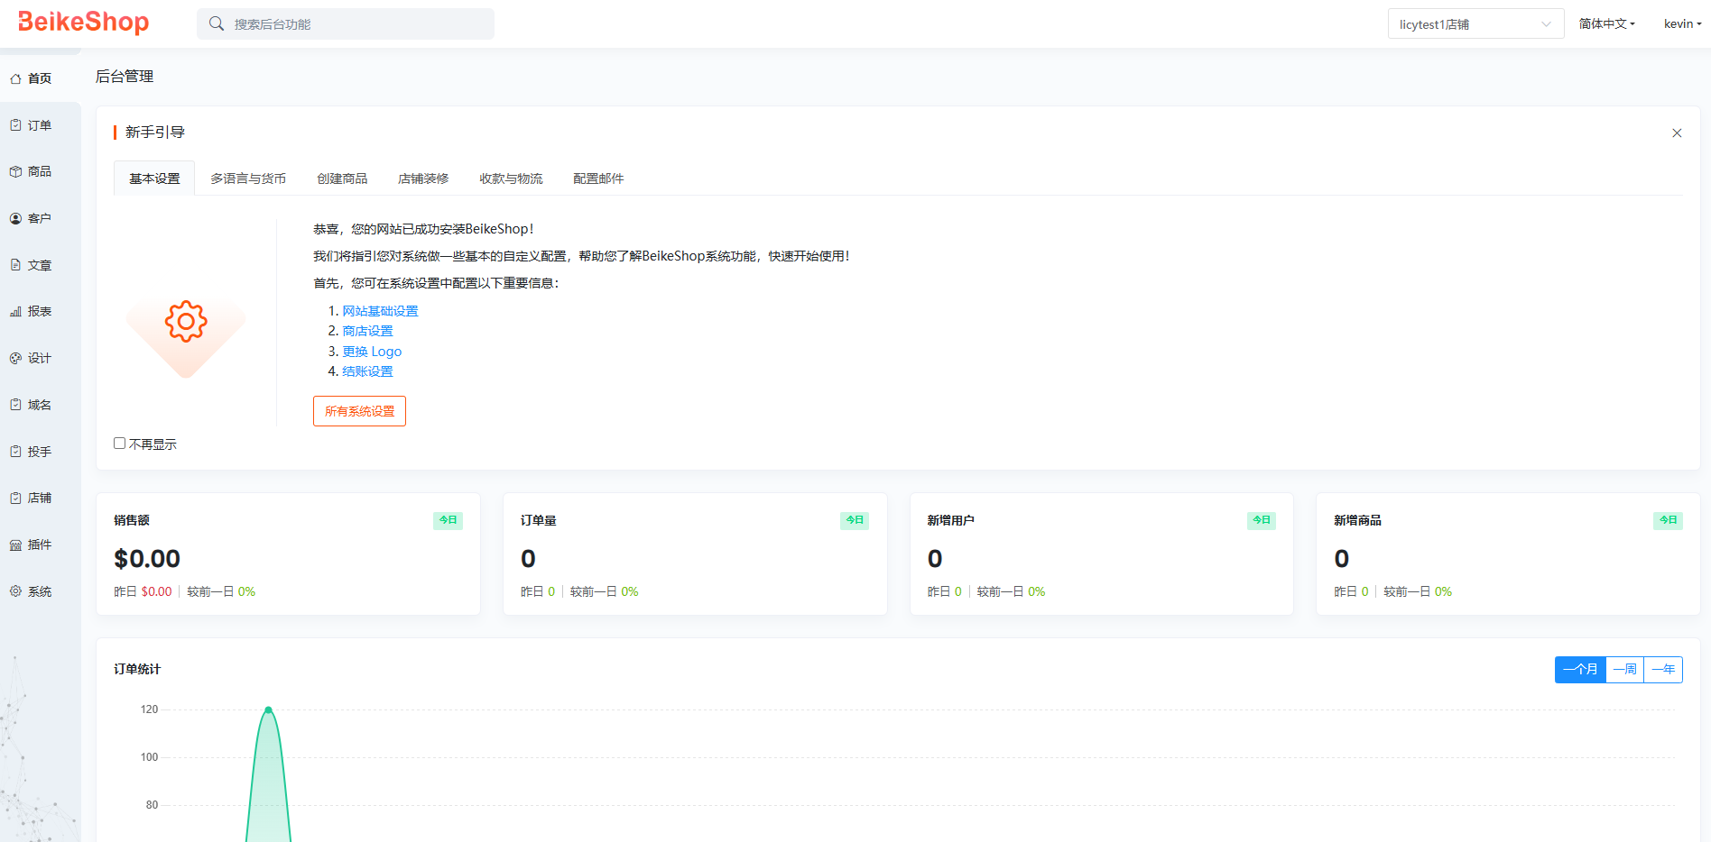The width and height of the screenshot is (1711, 842).
Task: Click the search magnifier icon
Action: click(x=217, y=23)
